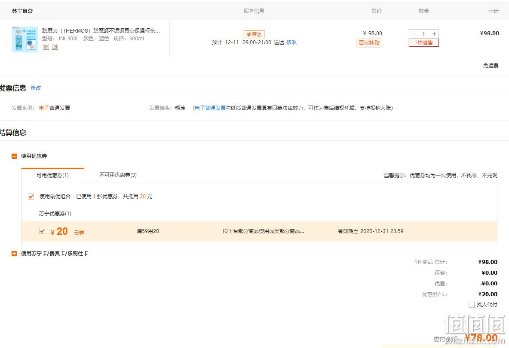
Task: Click the 苏宁自营 store label
Action: point(22,11)
